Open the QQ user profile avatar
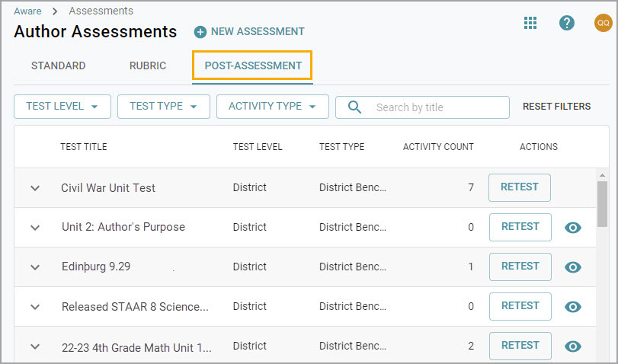The image size is (618, 364). [603, 23]
